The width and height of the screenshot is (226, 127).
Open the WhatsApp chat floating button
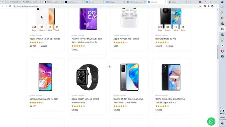(211, 121)
